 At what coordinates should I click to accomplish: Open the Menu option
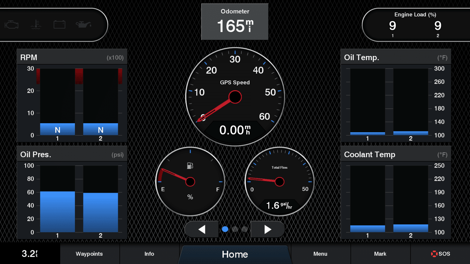(x=320, y=254)
